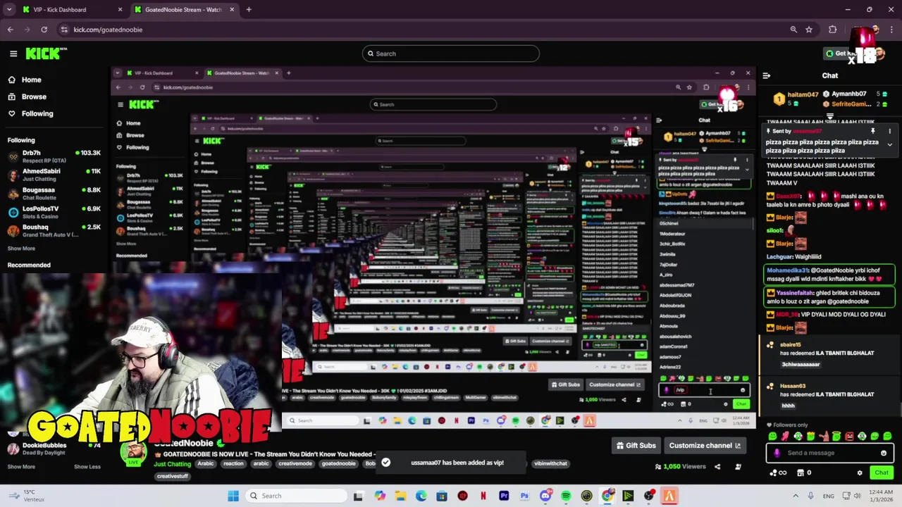The height and width of the screenshot is (507, 902).
Task: Open the browser extensions puzzle icon
Action: pyautogui.click(x=833, y=30)
